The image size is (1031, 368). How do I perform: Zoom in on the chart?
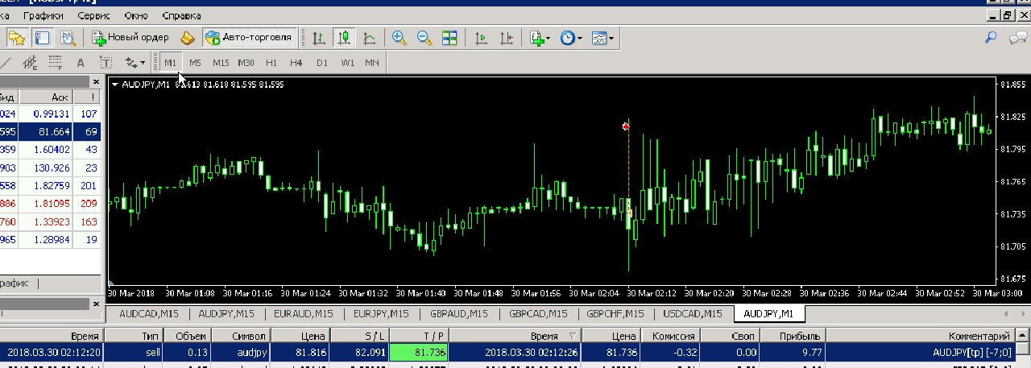pyautogui.click(x=399, y=37)
